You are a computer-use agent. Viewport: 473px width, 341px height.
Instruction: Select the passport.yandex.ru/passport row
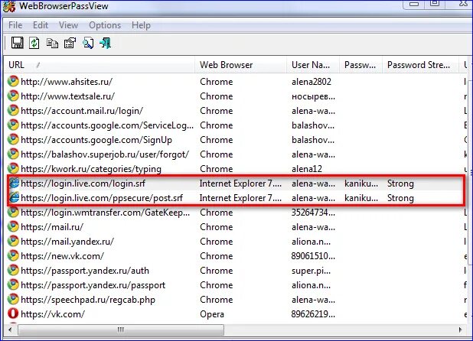click(x=236, y=284)
